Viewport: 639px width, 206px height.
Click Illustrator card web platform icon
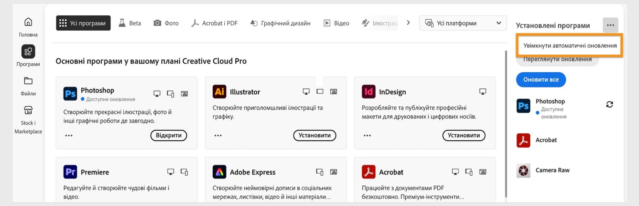click(x=333, y=92)
